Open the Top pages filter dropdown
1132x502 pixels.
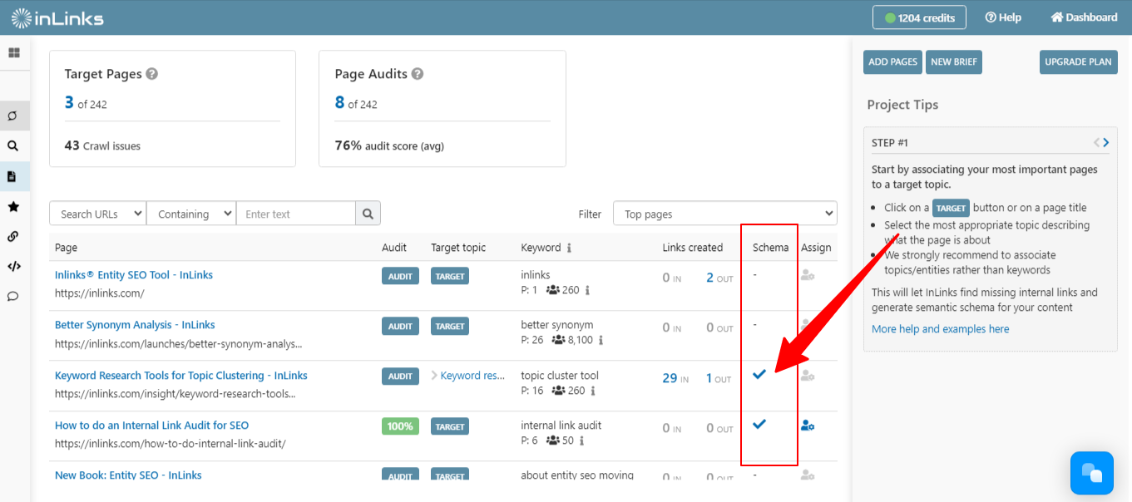(x=724, y=214)
